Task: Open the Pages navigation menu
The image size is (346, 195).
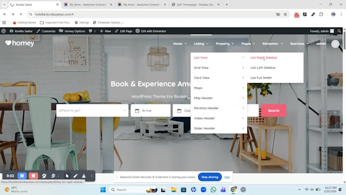Action: 248,44
